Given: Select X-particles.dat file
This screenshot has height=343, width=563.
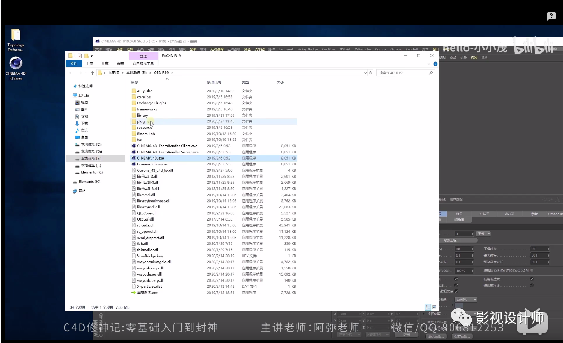Looking at the screenshot, I should 213,286.
